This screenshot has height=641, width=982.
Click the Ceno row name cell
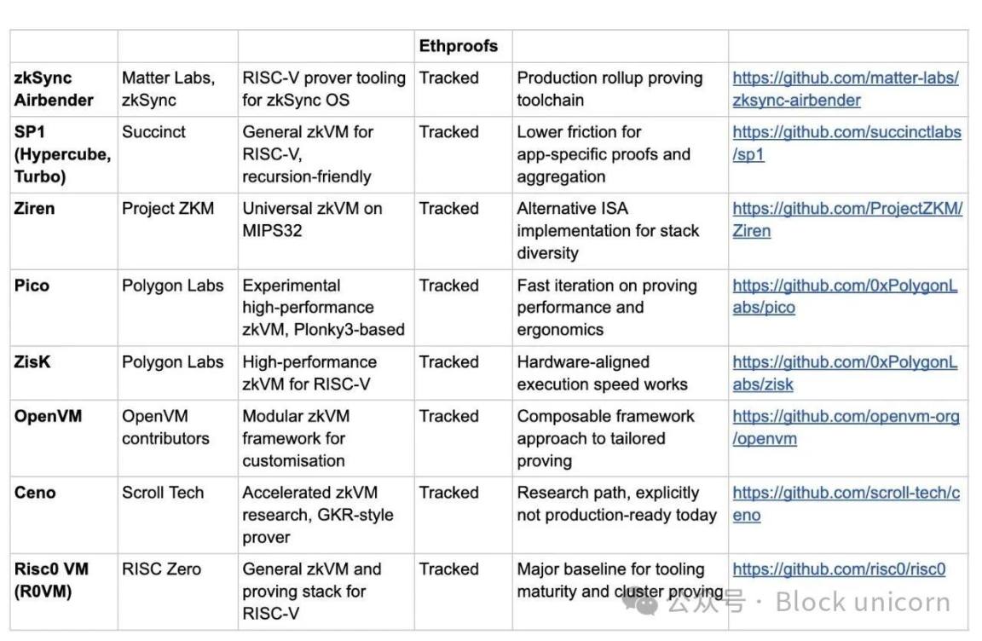pos(35,493)
